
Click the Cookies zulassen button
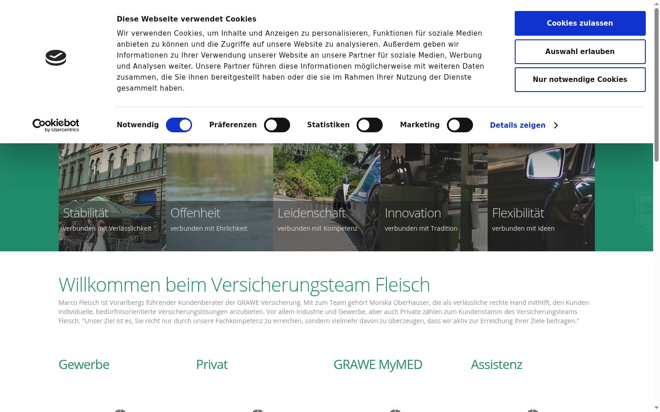pyautogui.click(x=580, y=23)
